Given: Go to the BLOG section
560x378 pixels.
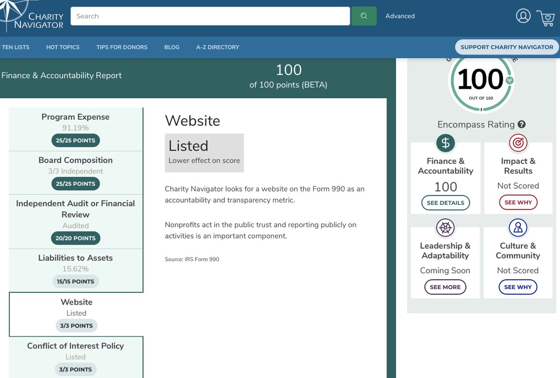Looking at the screenshot, I should click(x=172, y=47).
